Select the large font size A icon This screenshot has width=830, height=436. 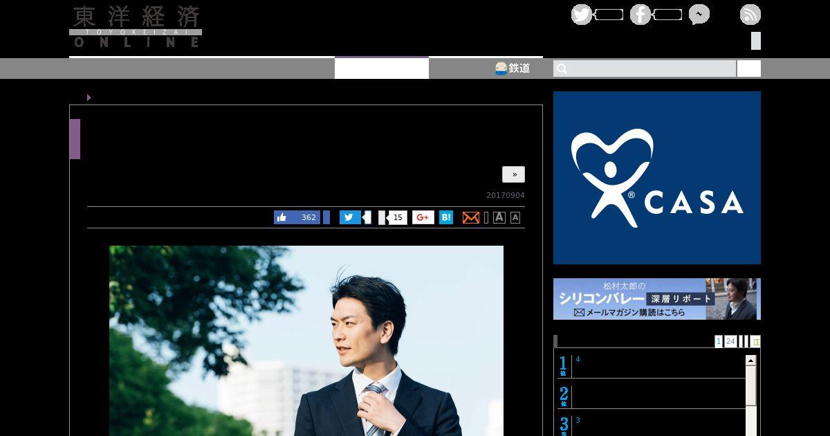pos(499,217)
